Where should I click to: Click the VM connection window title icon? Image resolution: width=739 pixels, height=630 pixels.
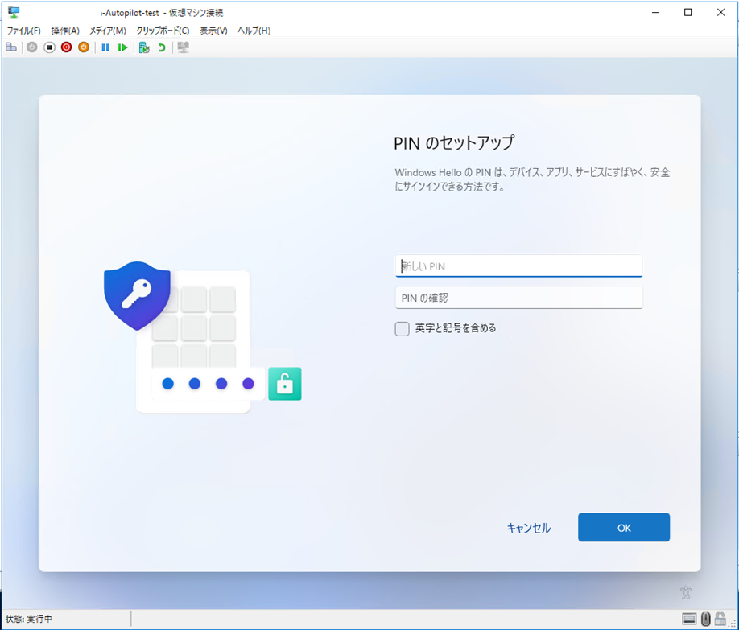click(x=14, y=12)
